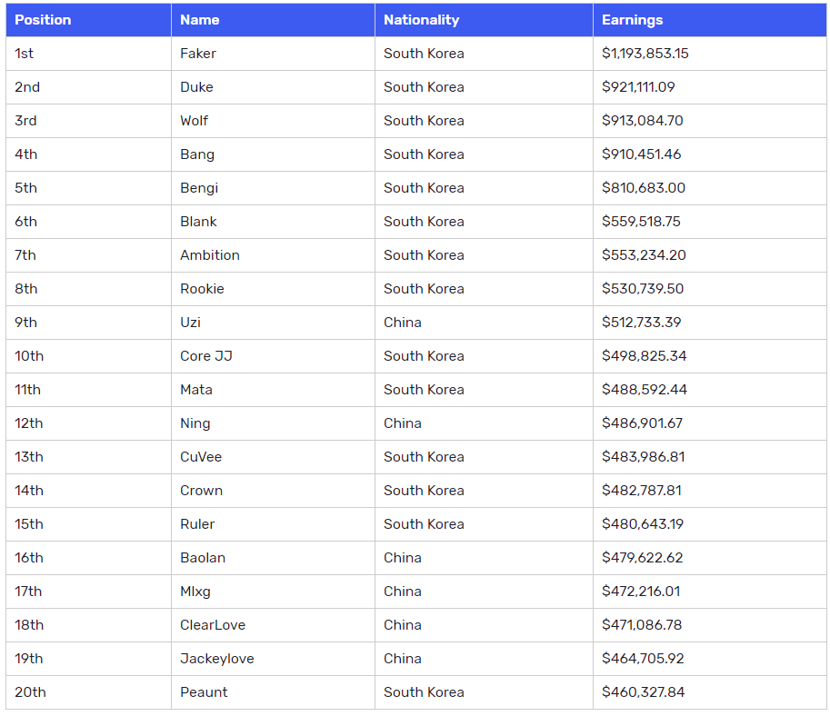Image resolution: width=830 pixels, height=716 pixels.
Task: Click Uzi's China nationality cell
Action: click(484, 323)
